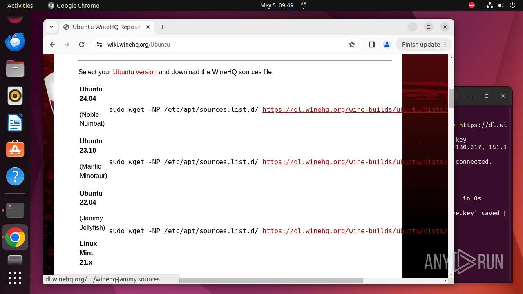Open Chrome three-dot menu
The image size is (523, 294).
445,45
